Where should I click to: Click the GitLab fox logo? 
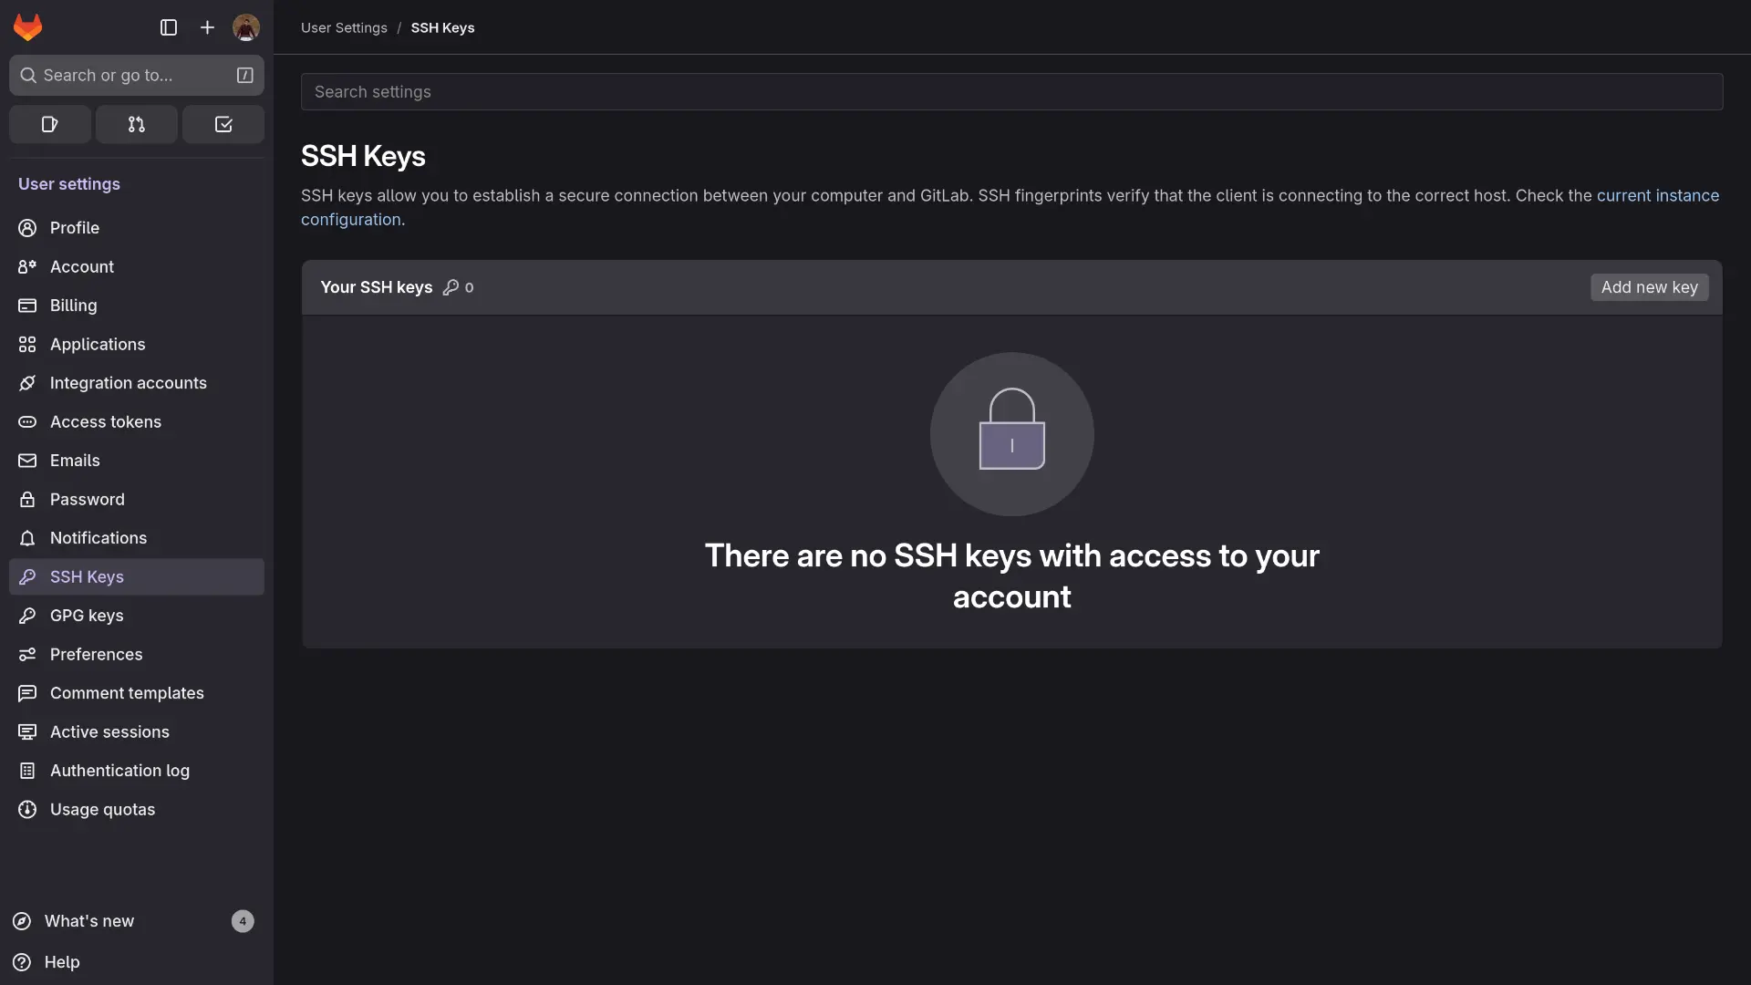[27, 27]
